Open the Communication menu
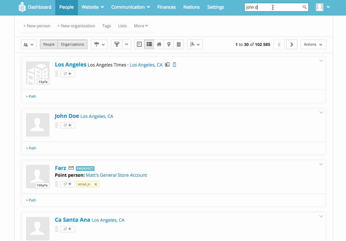 click(131, 7)
